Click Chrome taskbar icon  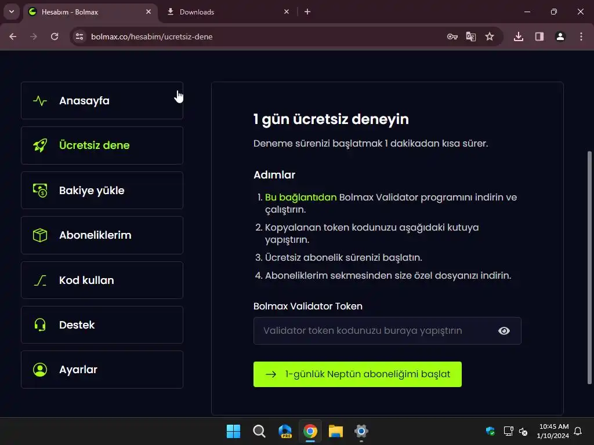coord(310,431)
